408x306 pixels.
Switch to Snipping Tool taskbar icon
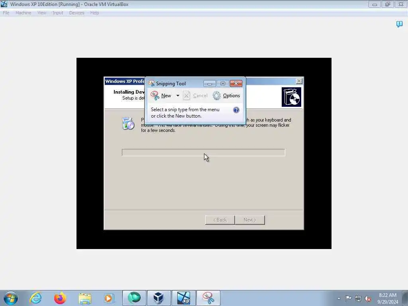[208, 298]
